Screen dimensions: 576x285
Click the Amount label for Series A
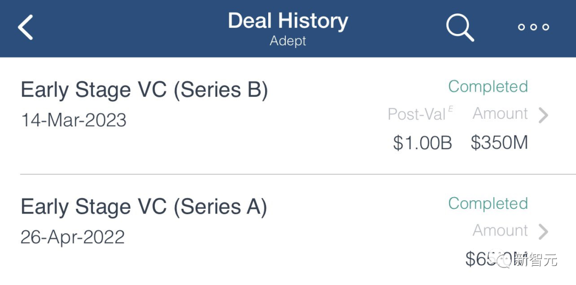(x=500, y=231)
